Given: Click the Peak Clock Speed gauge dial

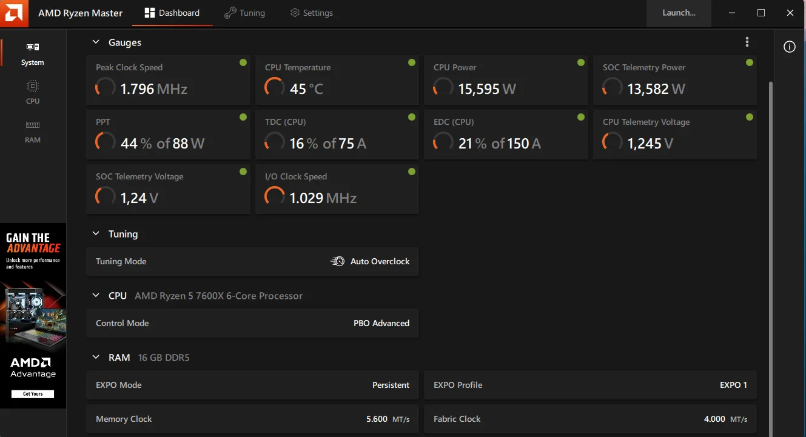Looking at the screenshot, I should tap(106, 88).
